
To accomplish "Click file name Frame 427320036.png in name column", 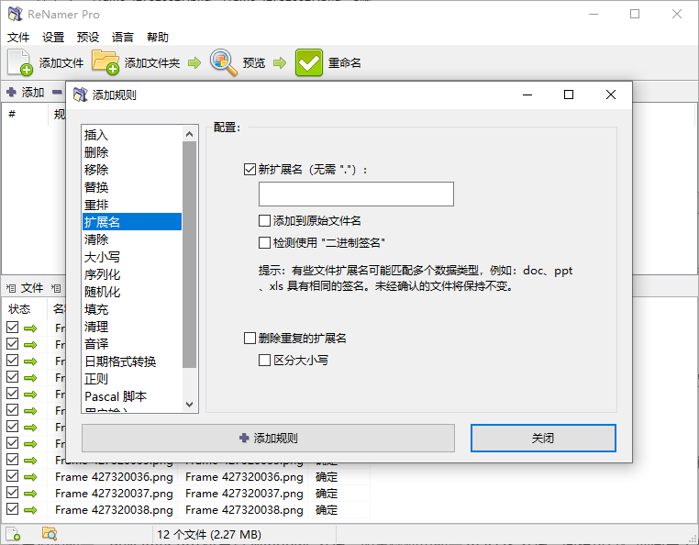I will tap(114, 477).
